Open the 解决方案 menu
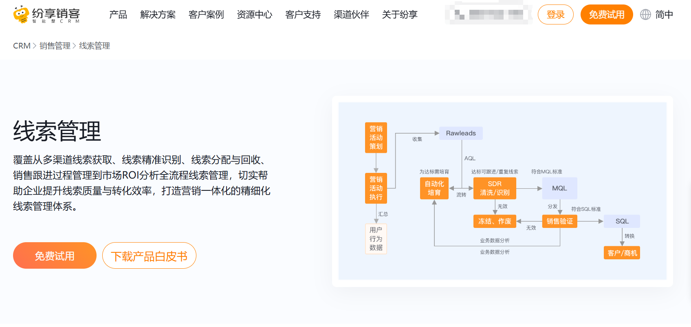691x327 pixels. pos(158,15)
